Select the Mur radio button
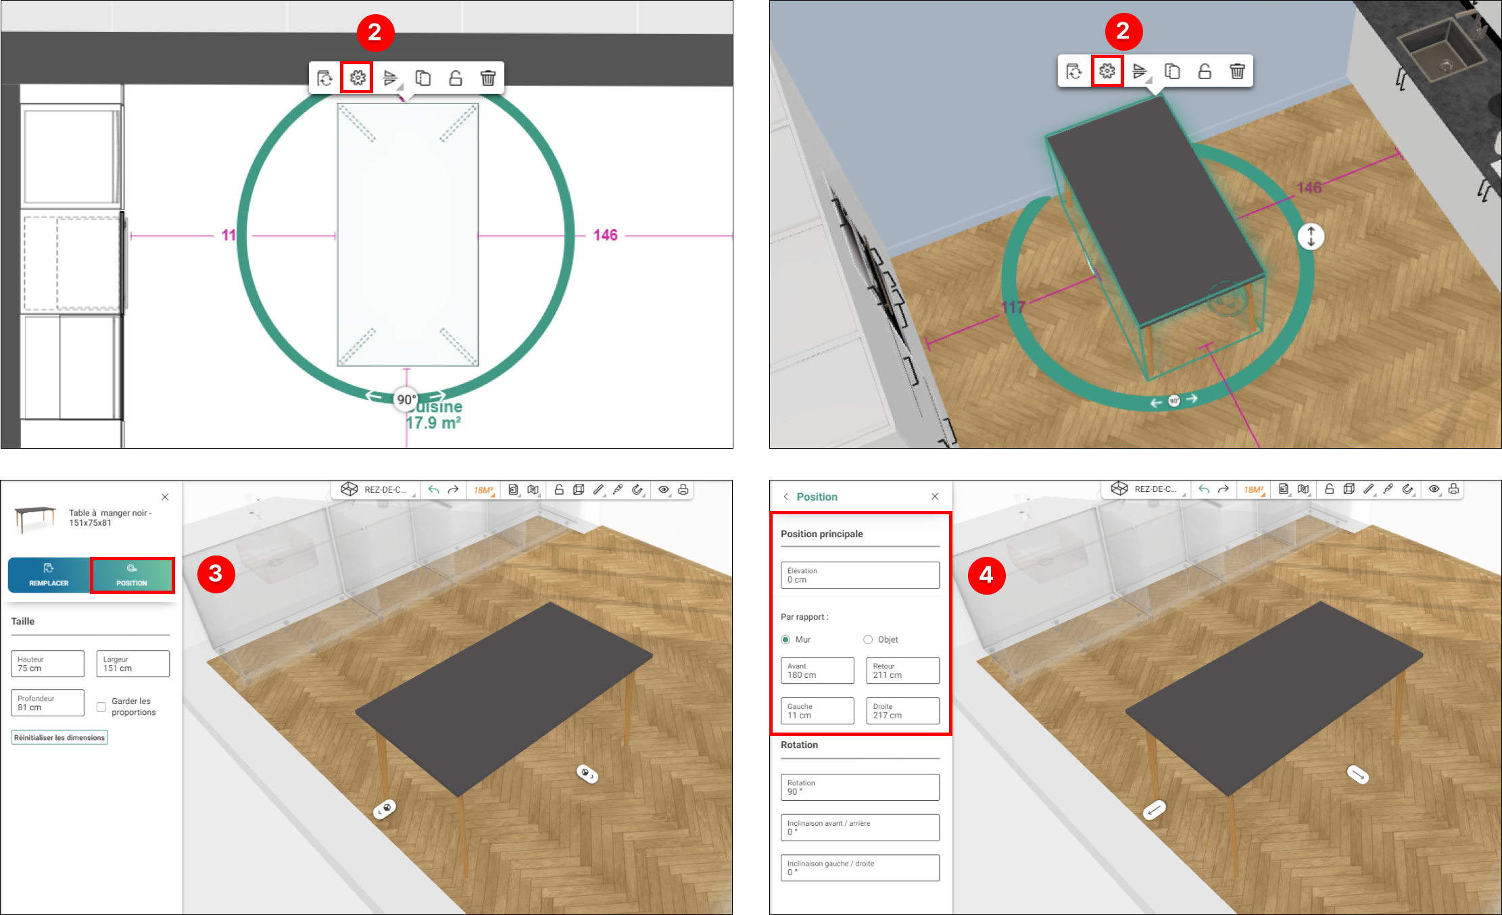 (785, 639)
